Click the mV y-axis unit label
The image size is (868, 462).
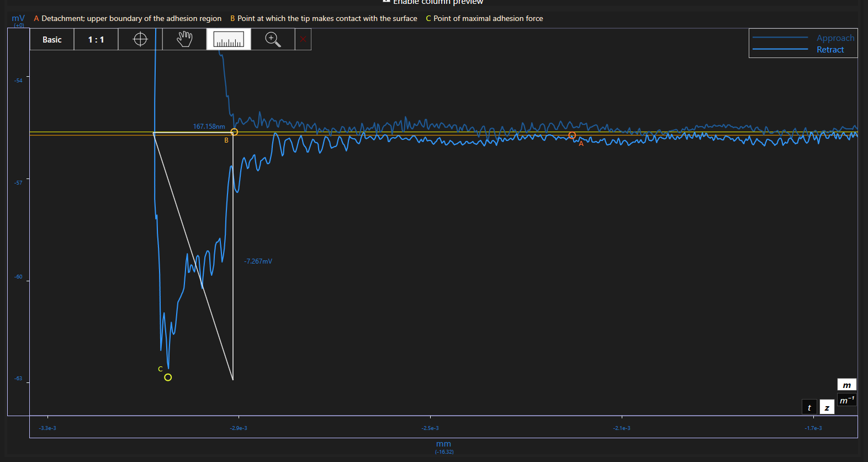(18, 18)
